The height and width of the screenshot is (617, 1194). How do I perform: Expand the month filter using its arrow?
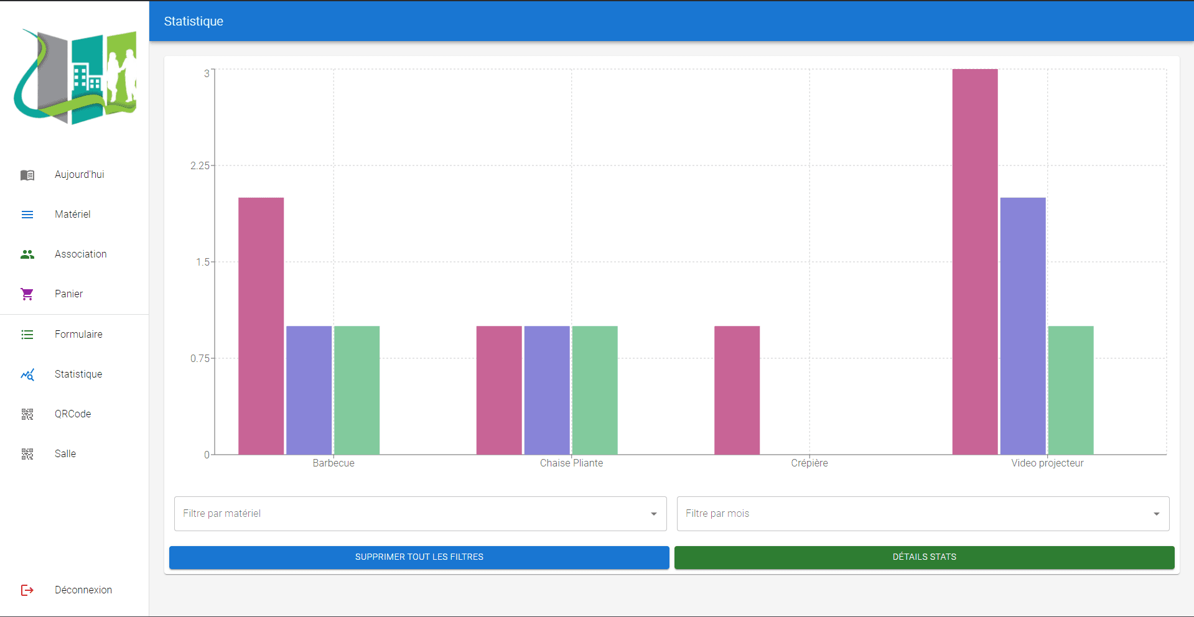pos(1156,514)
